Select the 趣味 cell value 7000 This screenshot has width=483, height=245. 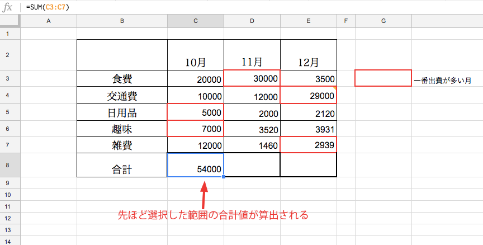pos(195,129)
